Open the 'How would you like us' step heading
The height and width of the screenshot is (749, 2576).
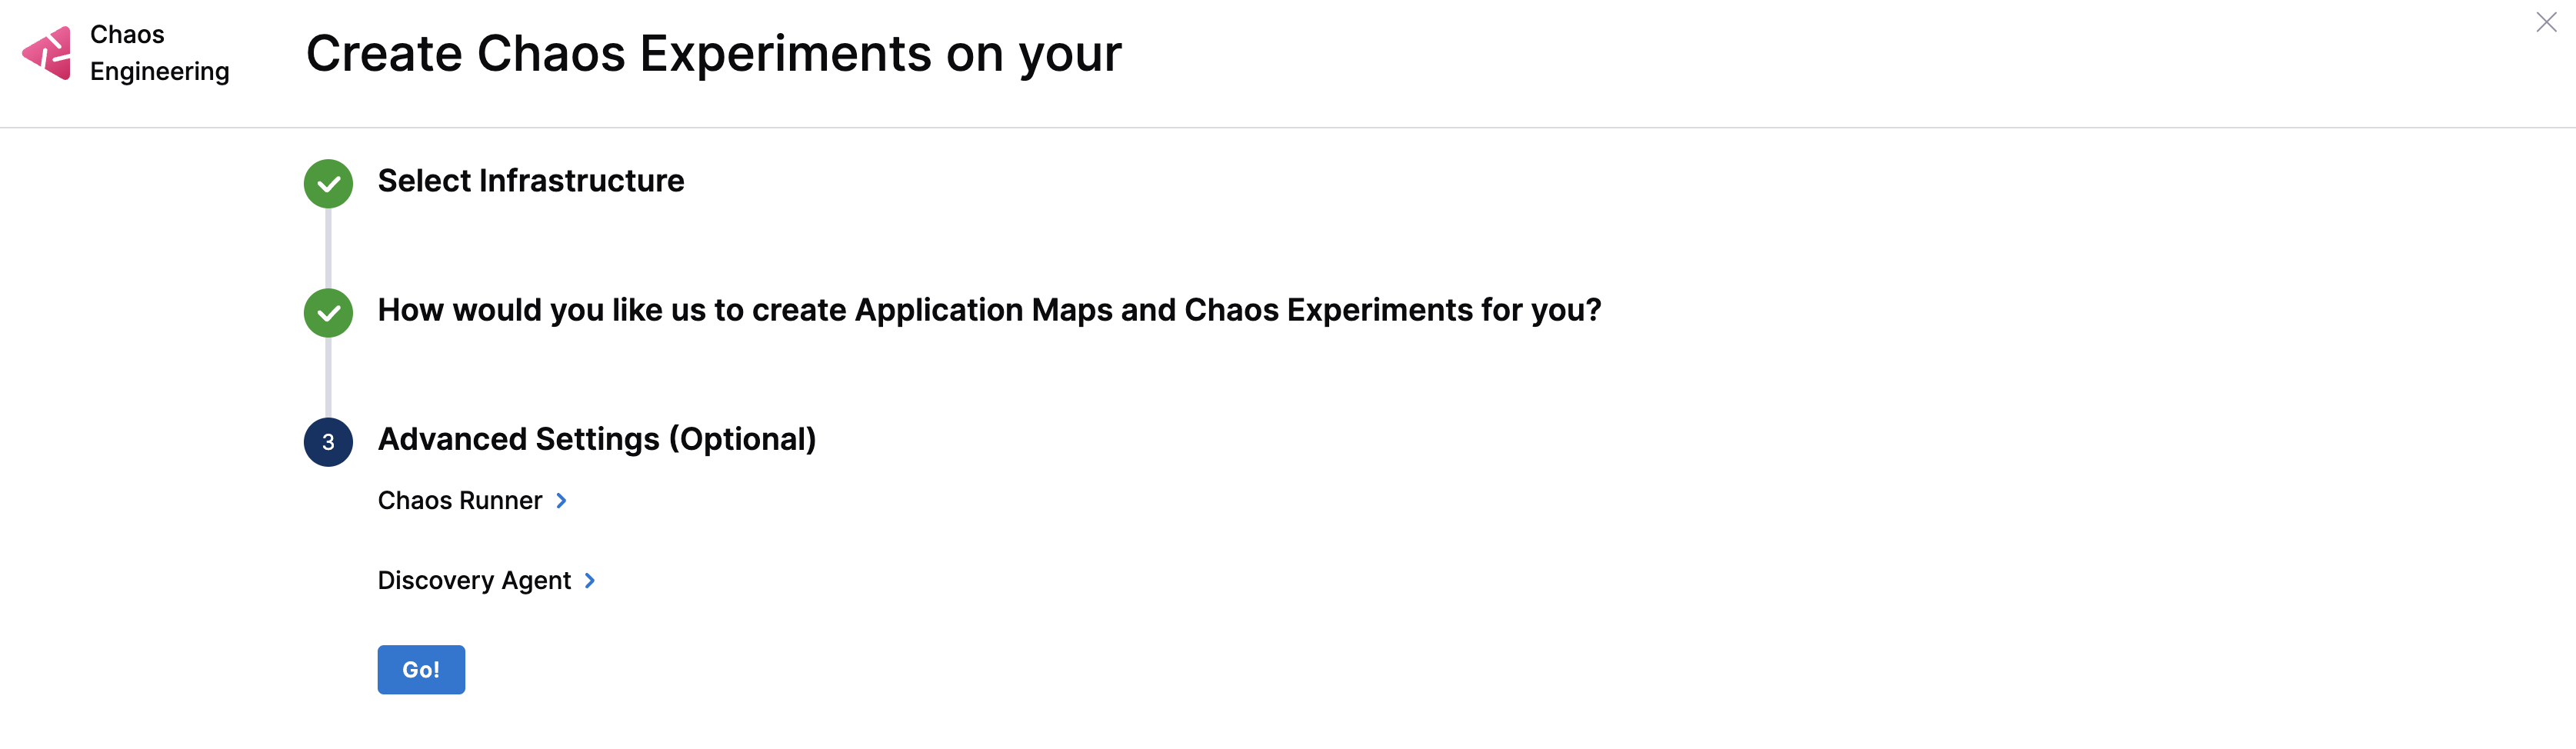coord(988,310)
